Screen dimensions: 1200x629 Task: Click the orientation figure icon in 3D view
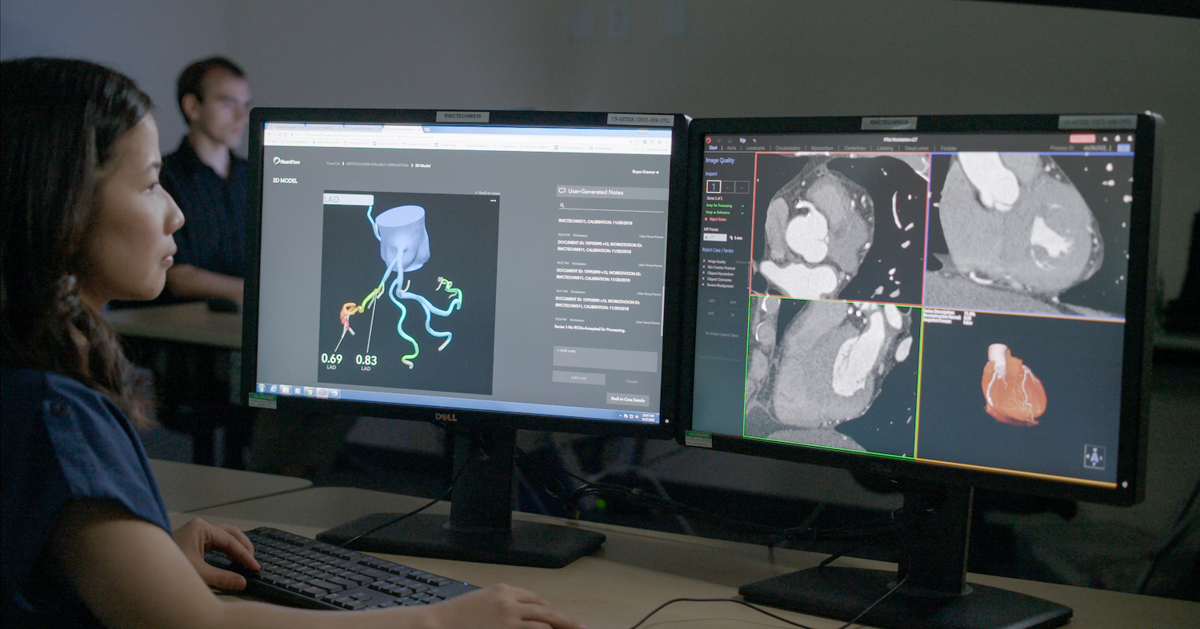(x=1093, y=457)
